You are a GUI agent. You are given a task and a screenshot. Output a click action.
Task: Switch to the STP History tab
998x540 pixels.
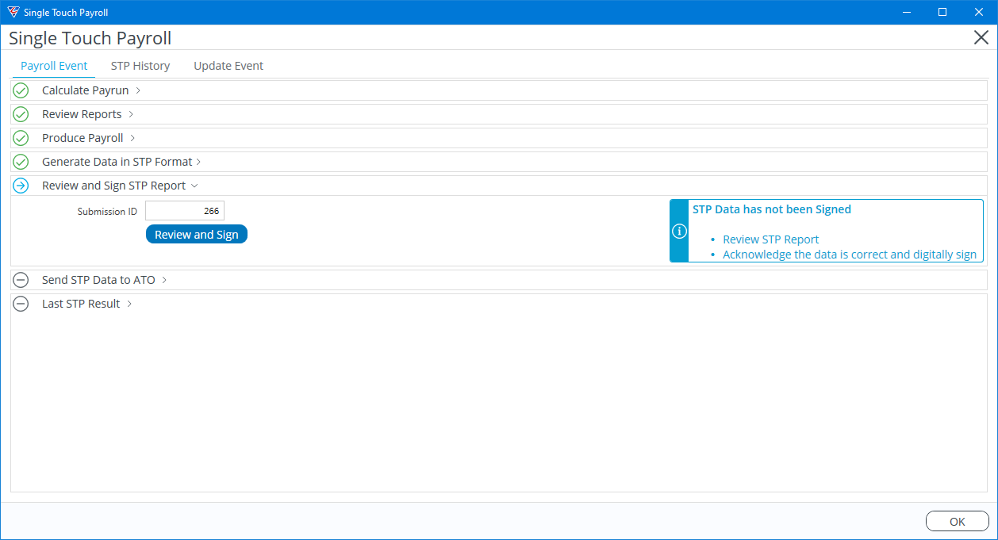[140, 66]
